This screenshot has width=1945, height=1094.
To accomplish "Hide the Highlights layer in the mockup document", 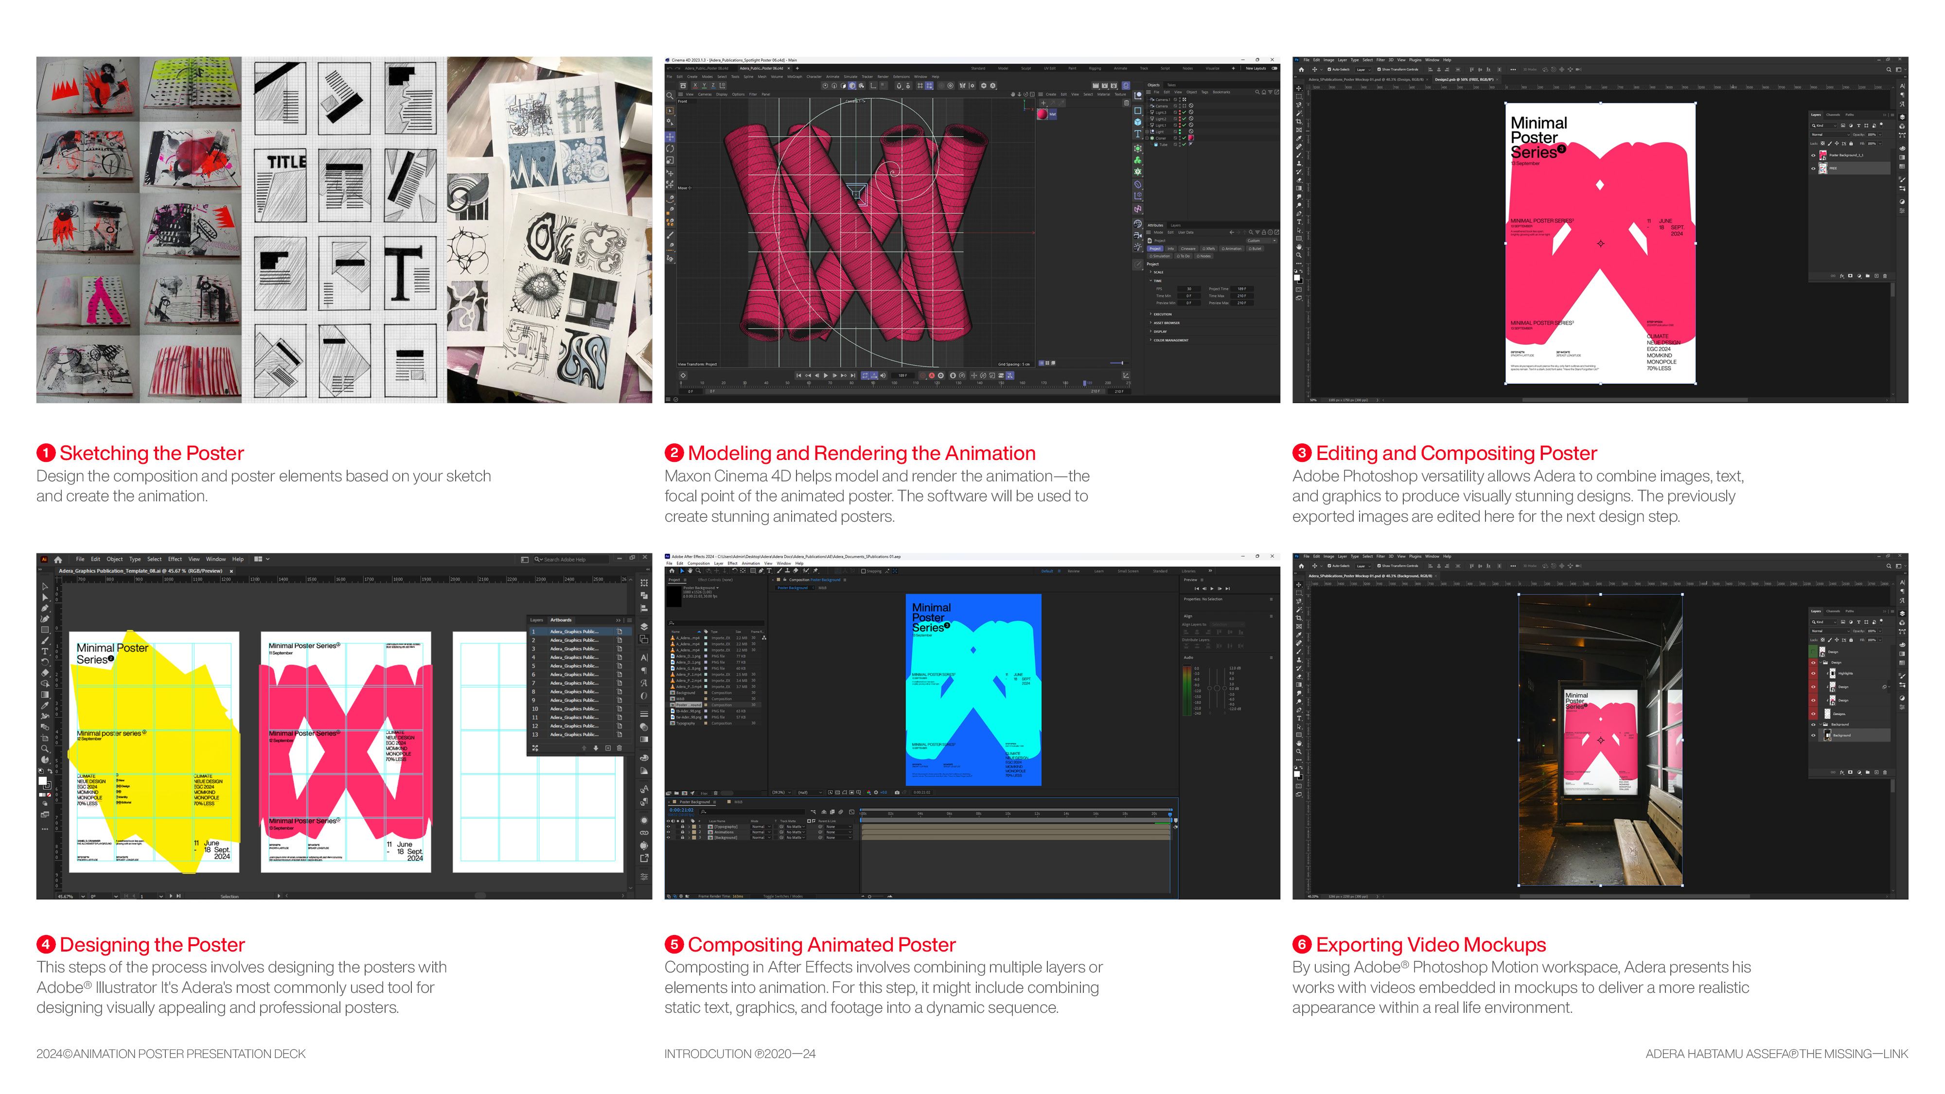I will pos(1814,673).
